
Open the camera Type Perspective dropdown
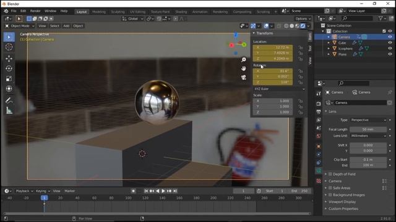[368, 120]
